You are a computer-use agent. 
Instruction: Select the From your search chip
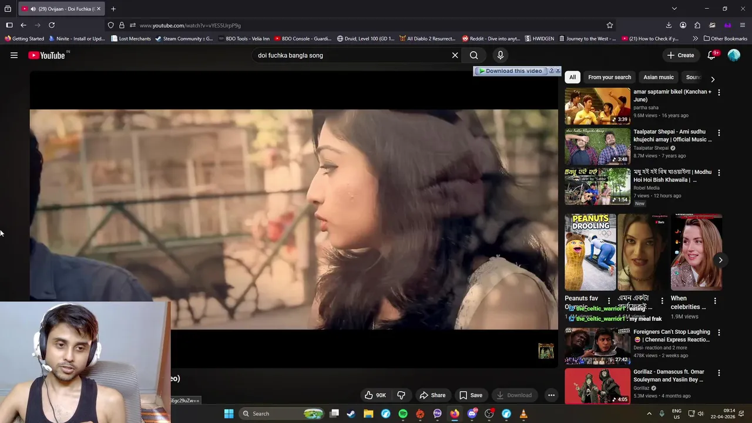(x=609, y=77)
